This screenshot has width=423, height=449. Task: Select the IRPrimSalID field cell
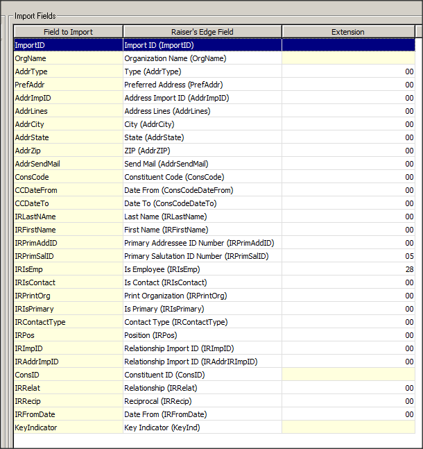(x=69, y=256)
